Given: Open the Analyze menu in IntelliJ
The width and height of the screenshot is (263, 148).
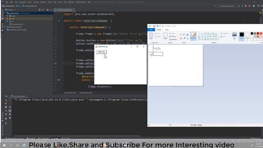Looking at the screenshot, I should coord(36,2).
